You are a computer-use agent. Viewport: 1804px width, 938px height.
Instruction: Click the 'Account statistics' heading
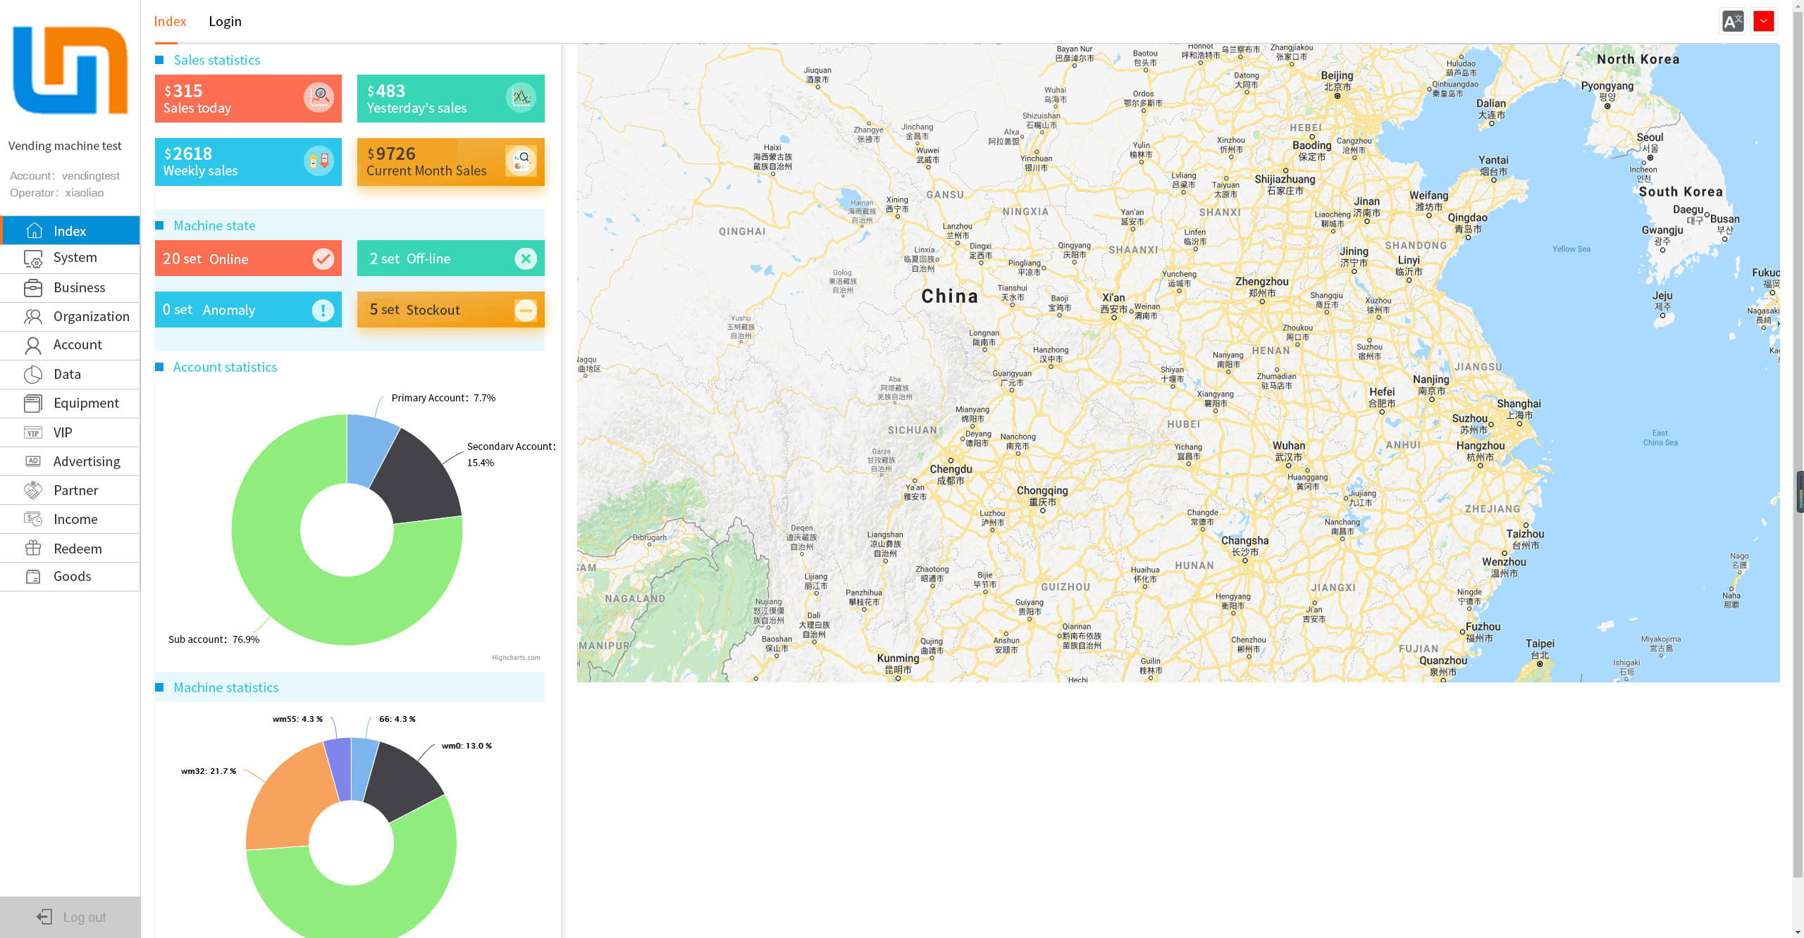coord(225,367)
